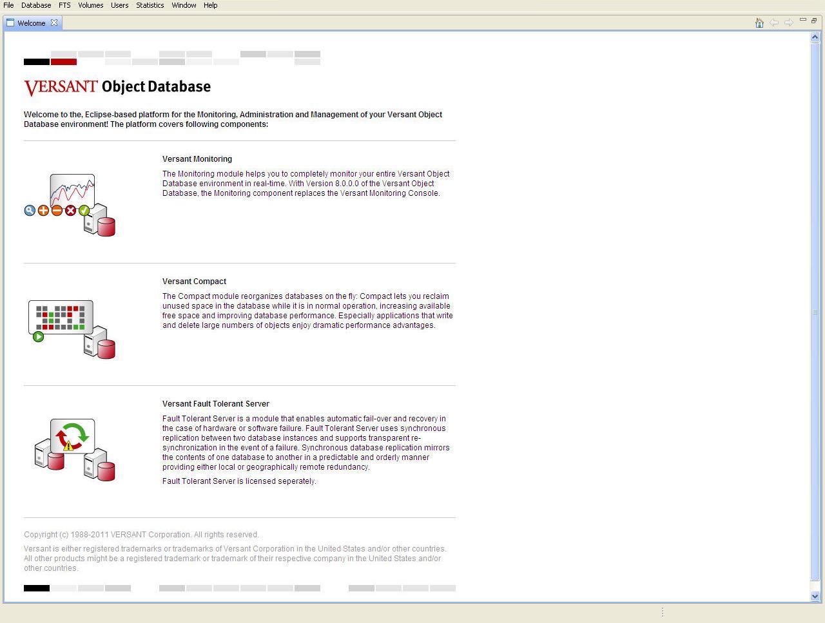825x623 pixels.
Task: Open the Volumes menu
Action: pos(90,5)
